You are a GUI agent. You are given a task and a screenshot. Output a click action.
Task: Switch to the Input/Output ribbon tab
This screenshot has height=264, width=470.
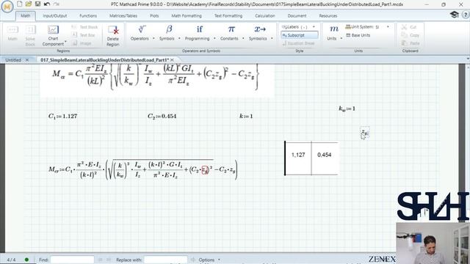(55, 16)
